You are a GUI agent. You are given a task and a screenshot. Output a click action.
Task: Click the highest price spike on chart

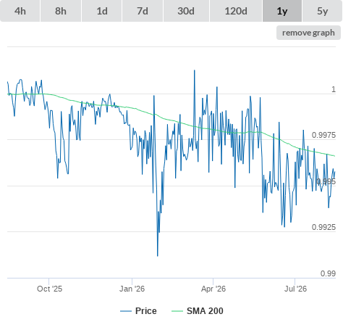pos(195,70)
